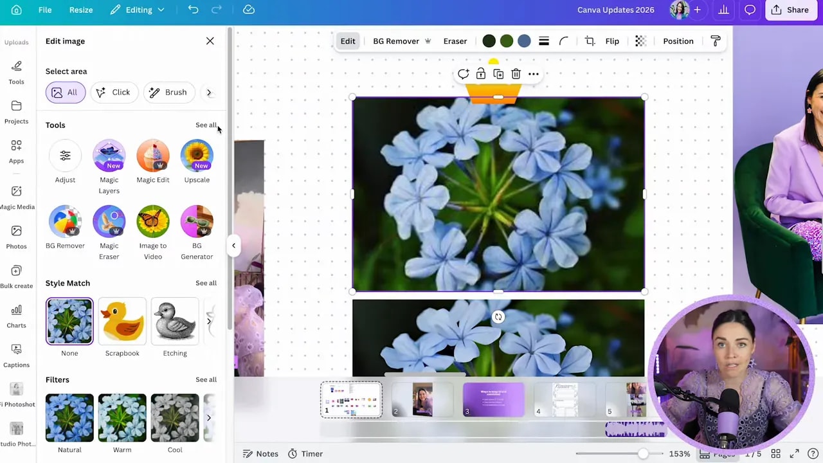This screenshot has width=823, height=463.
Task: Open the Apps sidebar section
Action: pos(17,151)
